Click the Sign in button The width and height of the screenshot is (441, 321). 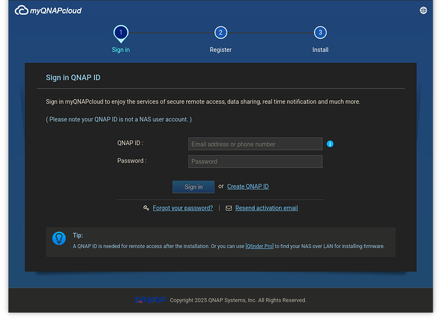pyautogui.click(x=193, y=187)
